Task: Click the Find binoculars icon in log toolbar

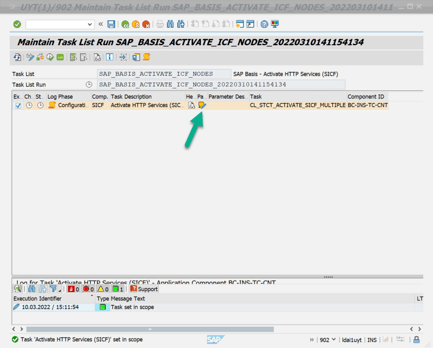Action: 32,289
